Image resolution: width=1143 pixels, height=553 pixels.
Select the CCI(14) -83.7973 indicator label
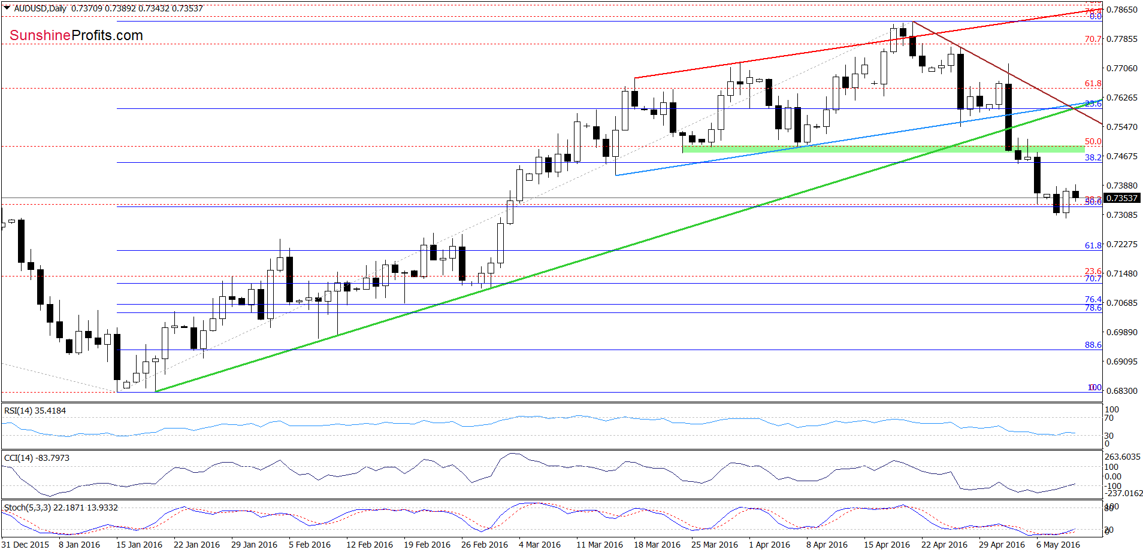(x=37, y=458)
